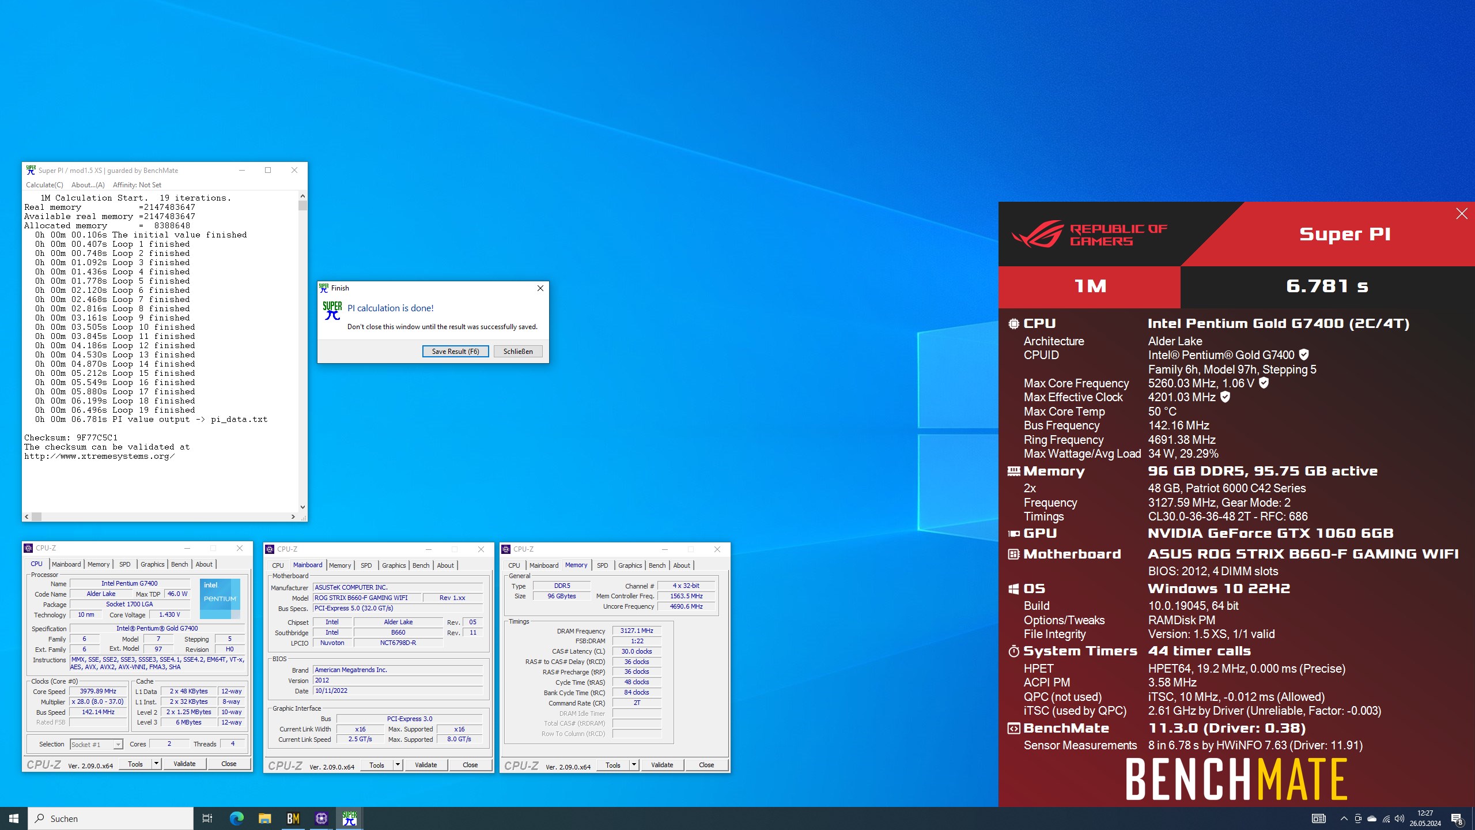
Task: Click the Super PI scroll down arrow
Action: (x=302, y=507)
